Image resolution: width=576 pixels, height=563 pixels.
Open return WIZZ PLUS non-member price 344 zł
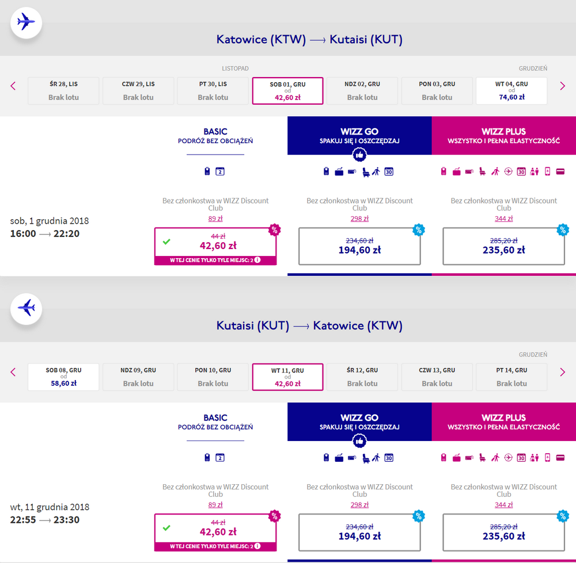coord(503,505)
